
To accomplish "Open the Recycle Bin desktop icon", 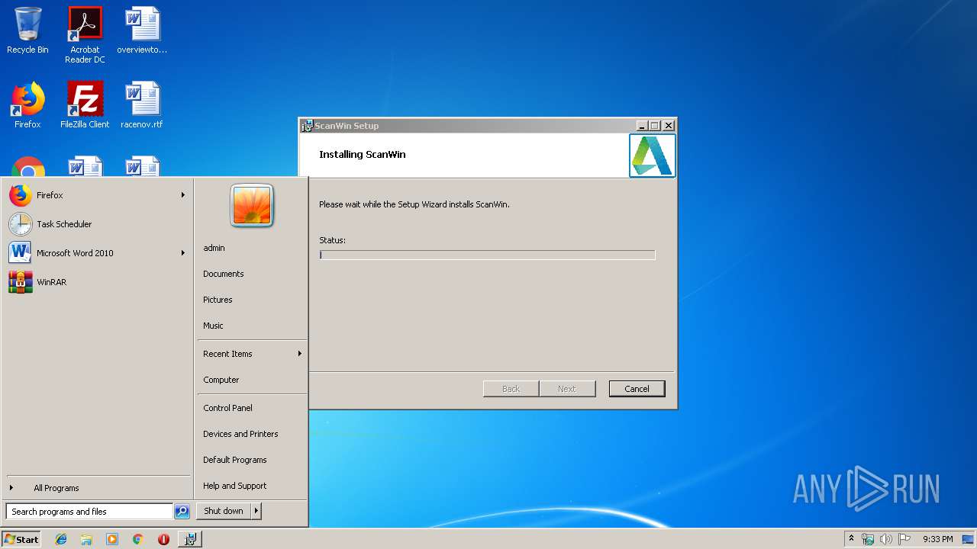I will click(27, 30).
